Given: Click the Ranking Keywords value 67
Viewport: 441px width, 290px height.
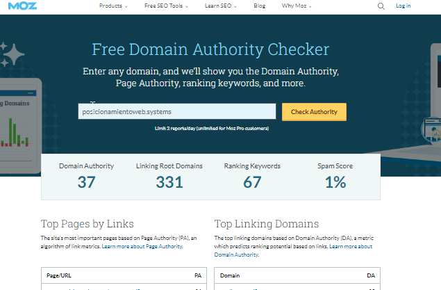Looking at the screenshot, I should pos(252,182).
